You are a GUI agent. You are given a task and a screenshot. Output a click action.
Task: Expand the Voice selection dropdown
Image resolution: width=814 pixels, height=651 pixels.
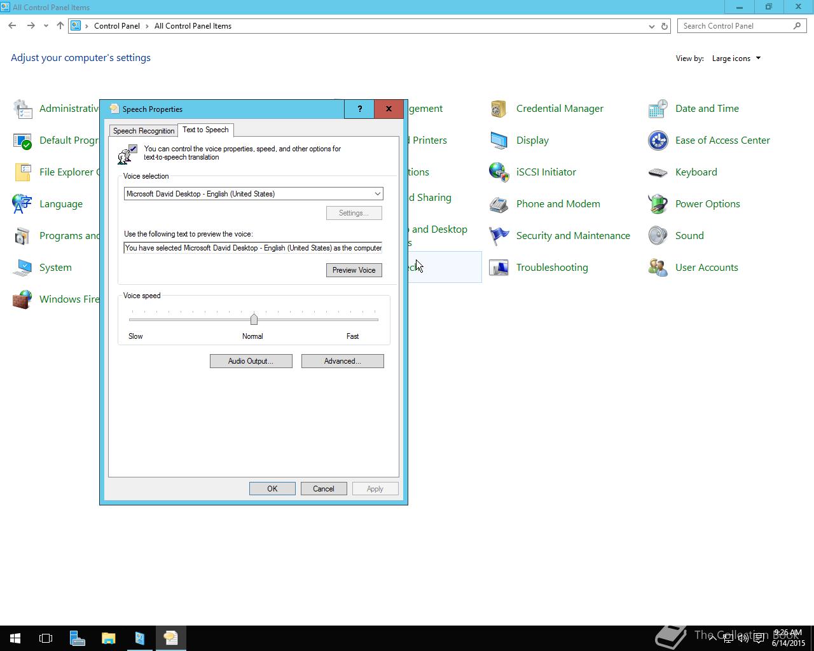377,194
